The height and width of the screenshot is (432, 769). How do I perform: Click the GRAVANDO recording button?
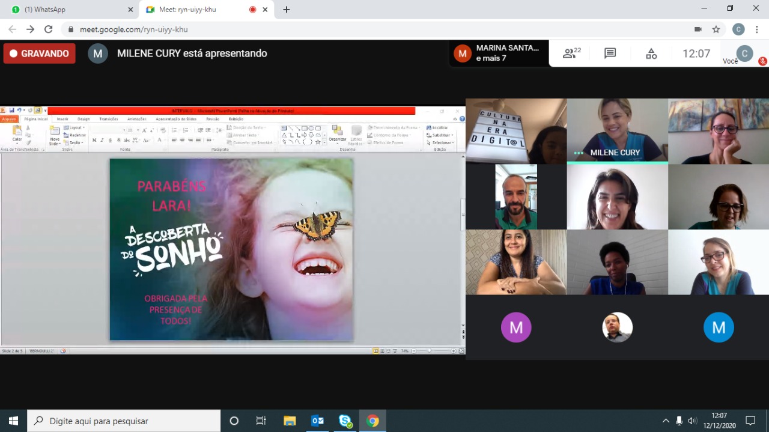[40, 53]
